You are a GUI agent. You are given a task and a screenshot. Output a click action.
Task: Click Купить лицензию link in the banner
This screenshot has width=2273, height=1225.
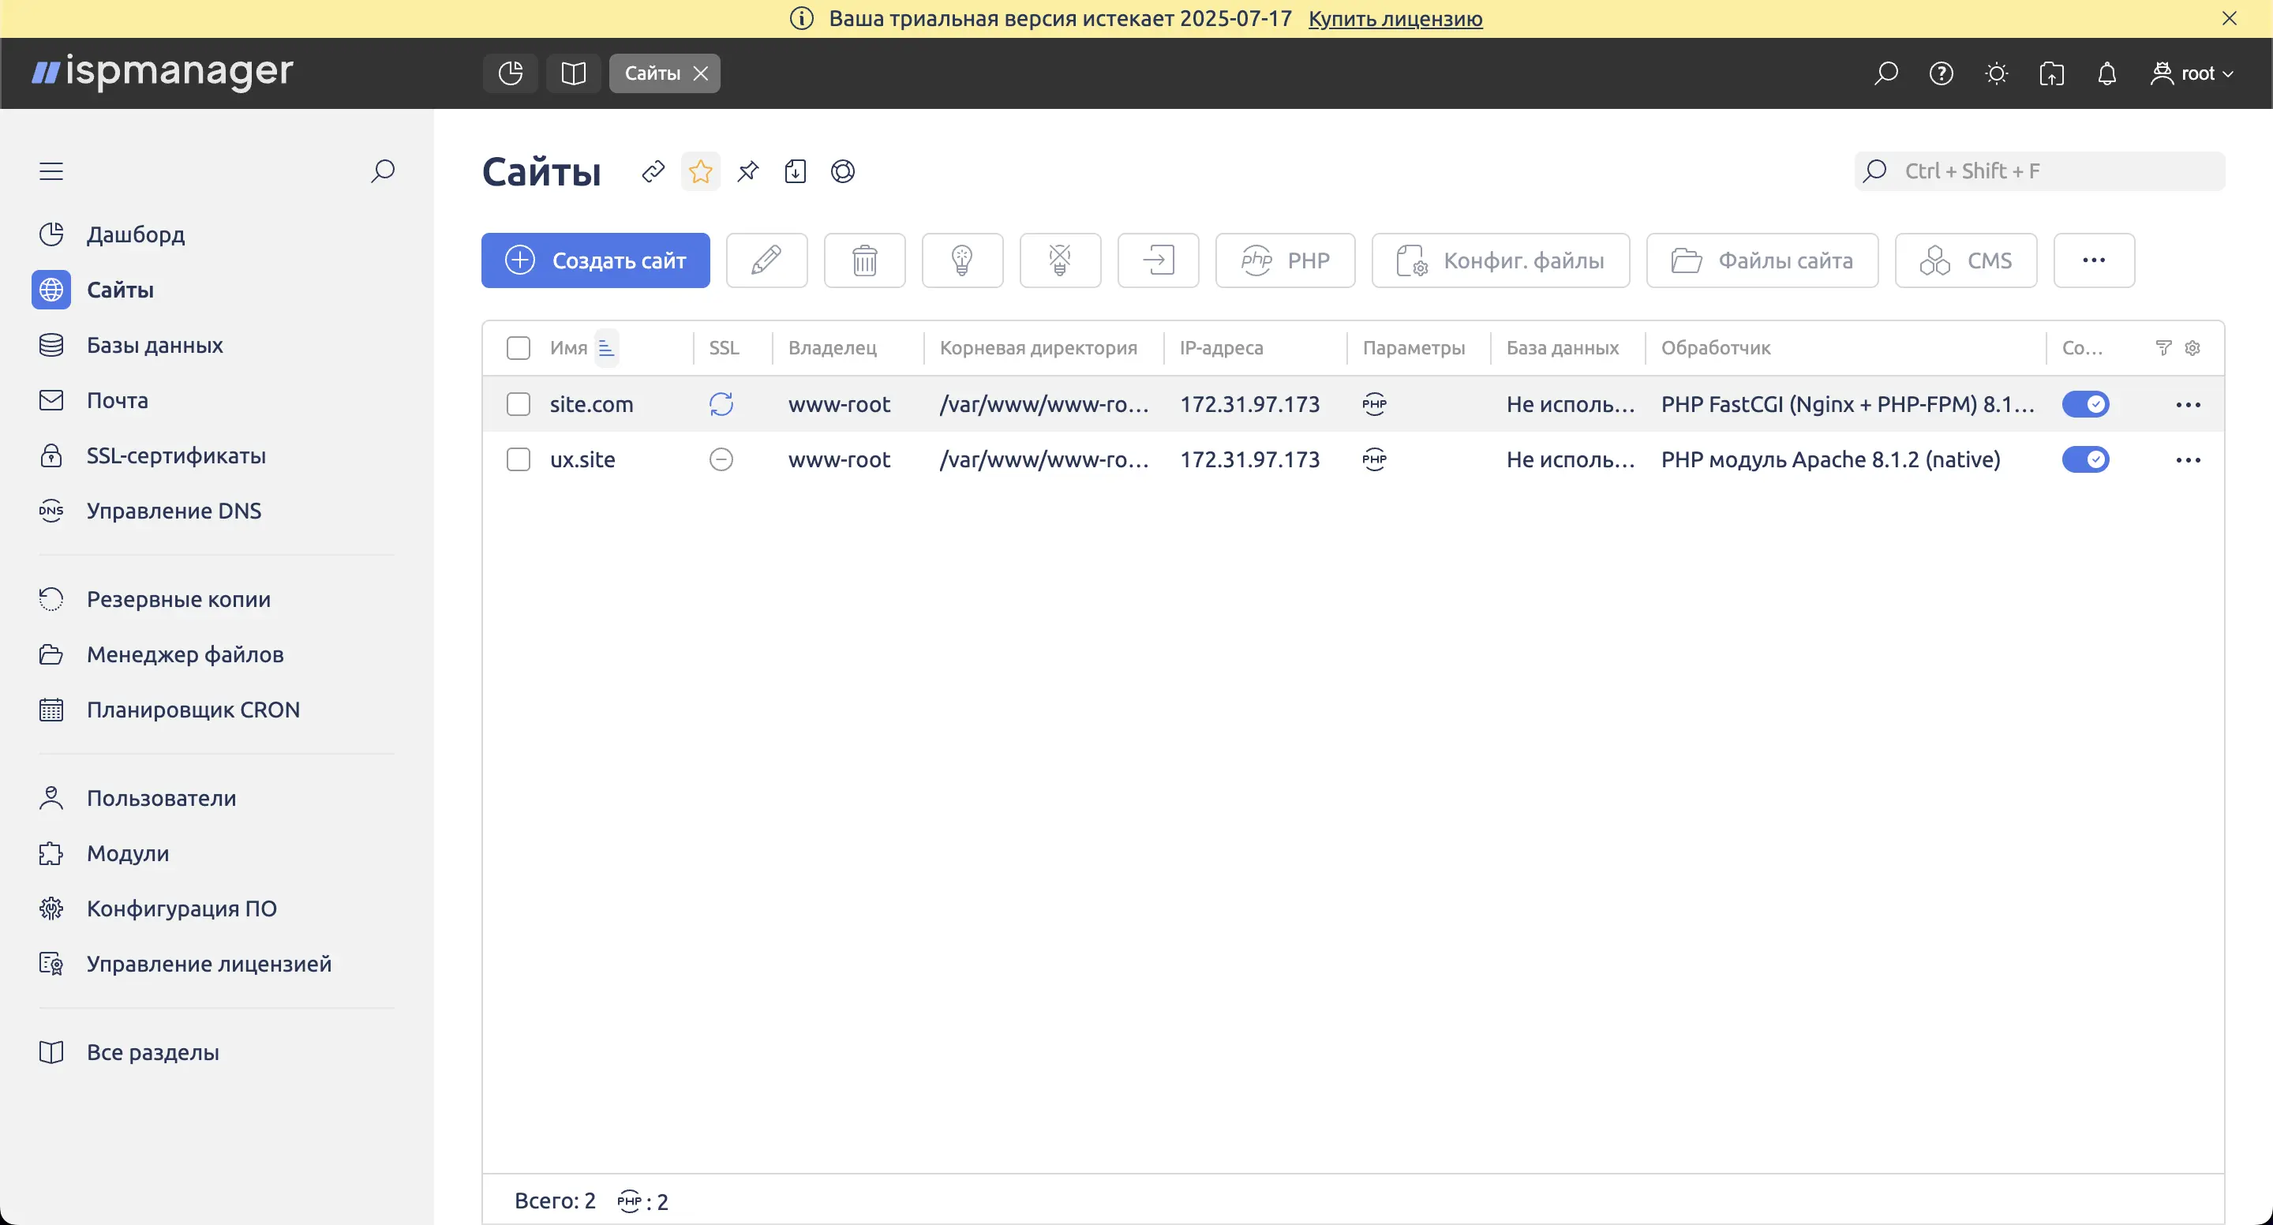(1394, 18)
